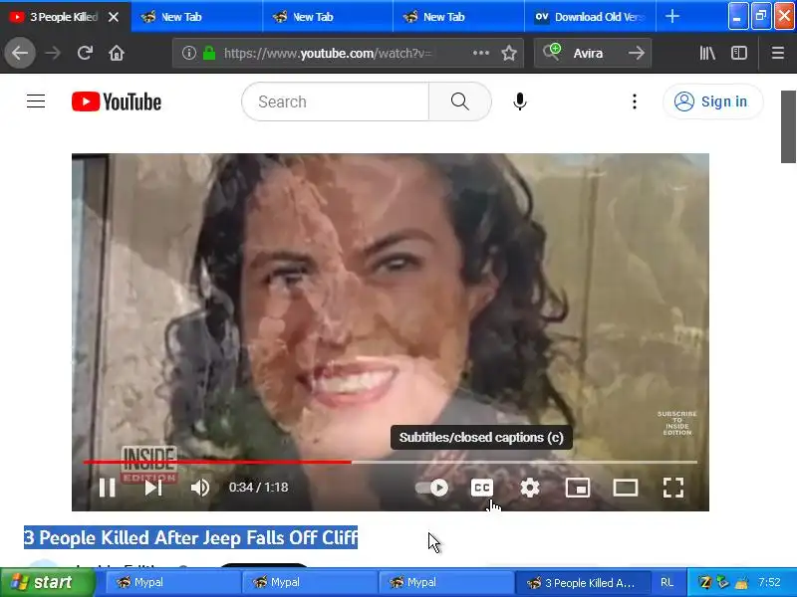This screenshot has height=597, width=797.
Task: Click the youtube.com address URL field
Action: pos(328,53)
